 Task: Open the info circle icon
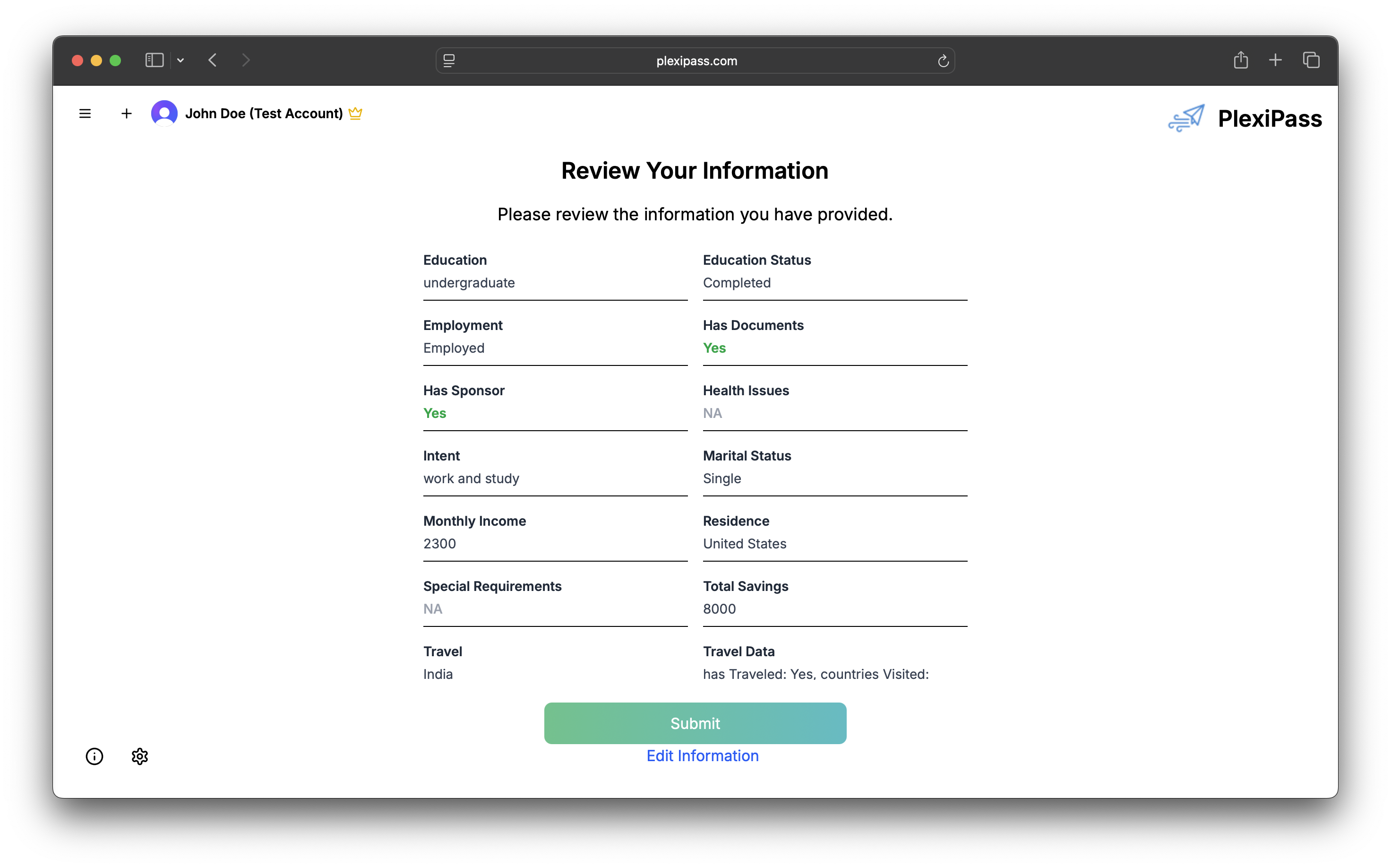(94, 756)
